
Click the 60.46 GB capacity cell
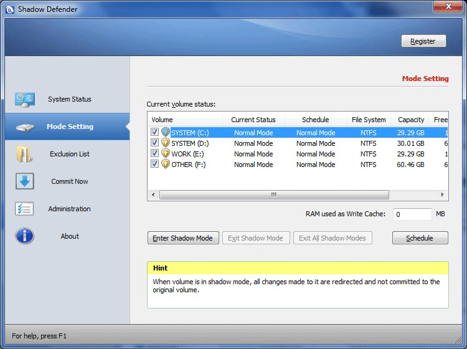pyautogui.click(x=410, y=165)
